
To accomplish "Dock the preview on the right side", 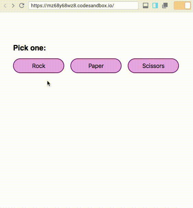I will [x=155, y=5].
